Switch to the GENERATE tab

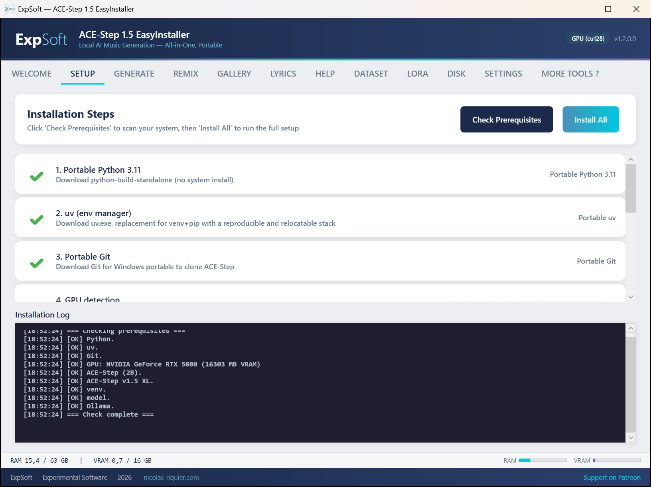tap(134, 74)
